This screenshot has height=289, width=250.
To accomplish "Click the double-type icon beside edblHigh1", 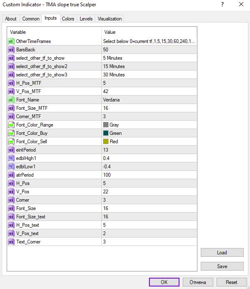I will pyautogui.click(x=11, y=158).
